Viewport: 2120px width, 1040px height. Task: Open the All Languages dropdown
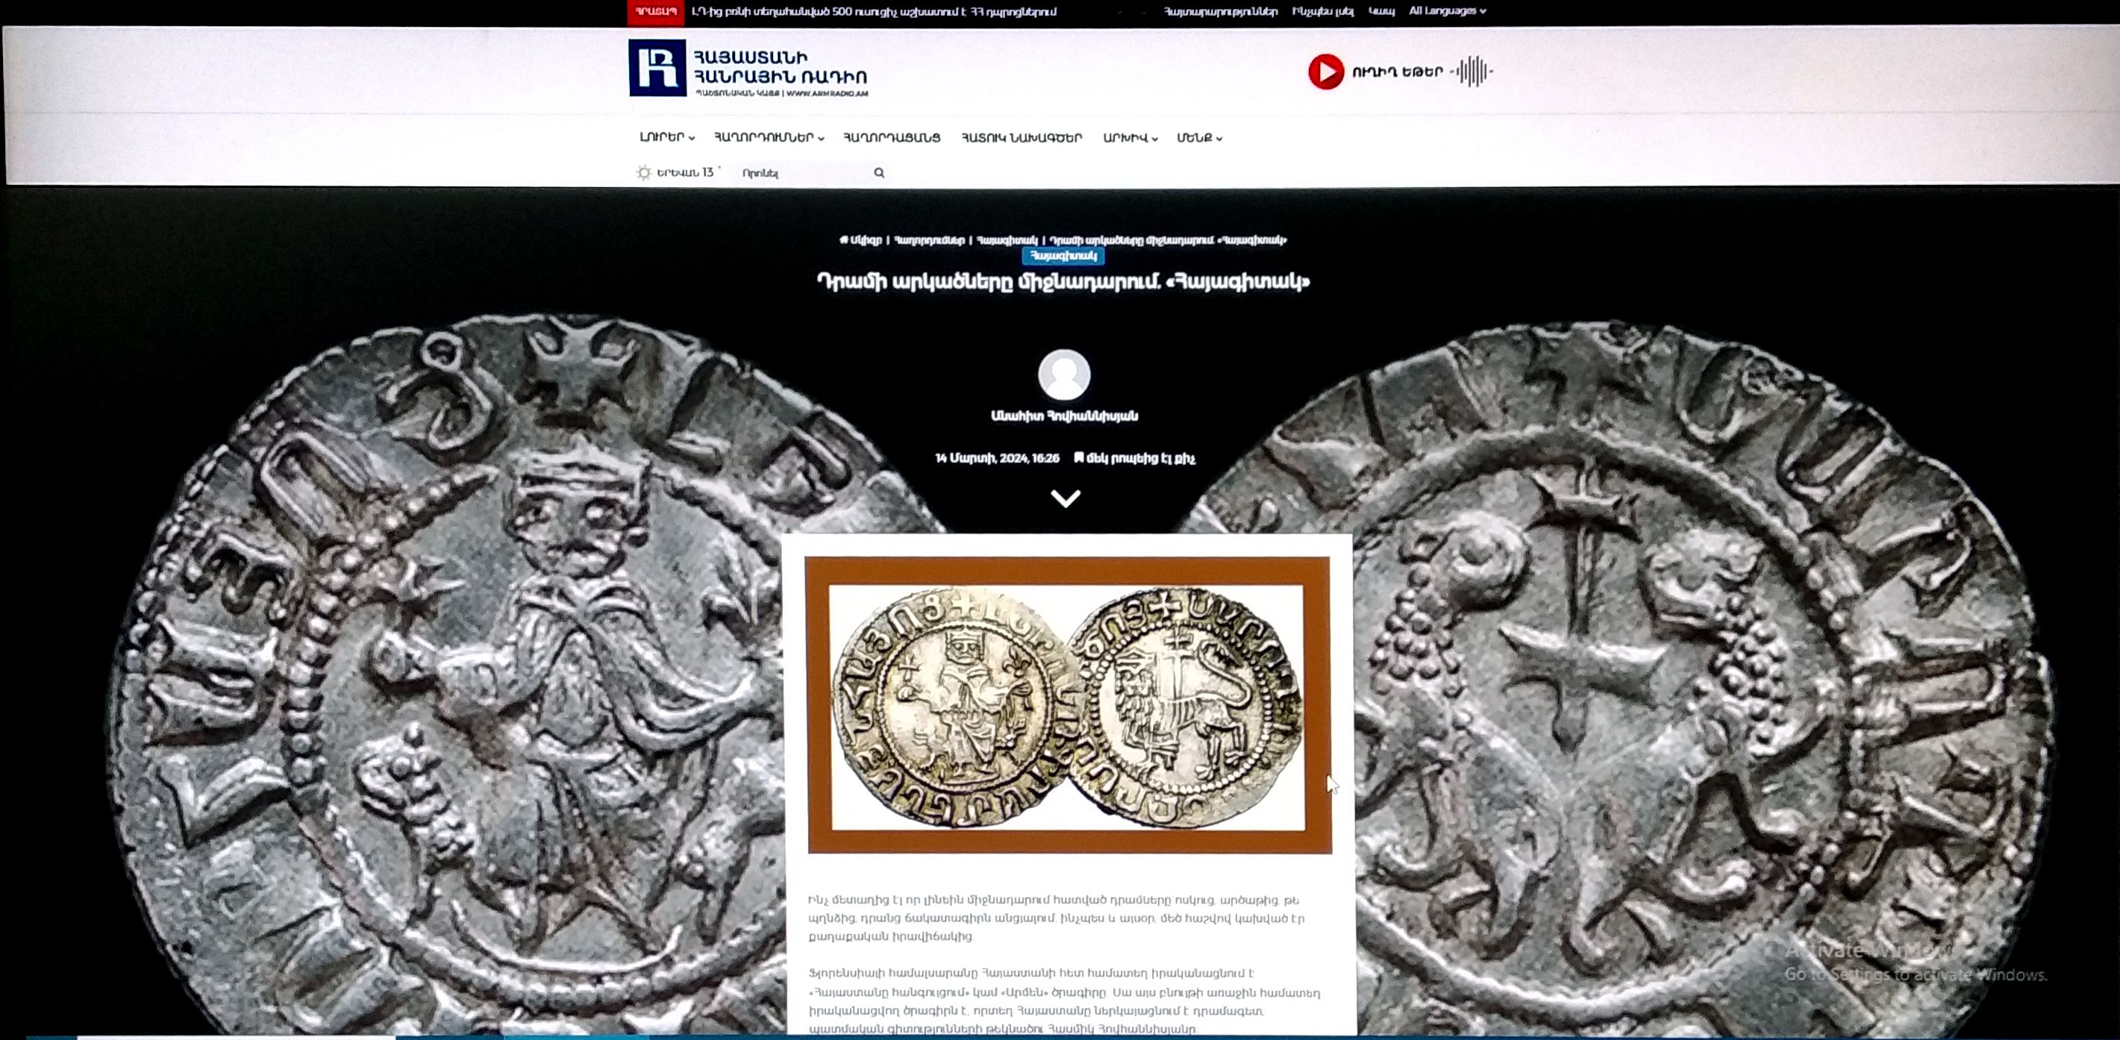pos(1448,10)
